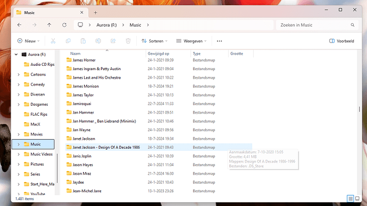The width and height of the screenshot is (367, 206).
Task: Open the three-dots more options menu
Action: tap(219, 41)
